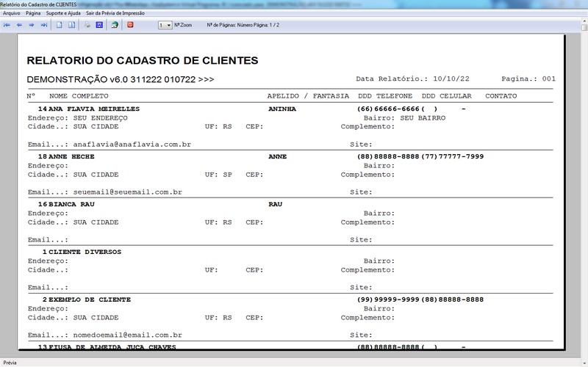Click the DEMONSTRAÇÃO v6.0 subtitle line
Viewport: 588px width, 367px height.
coord(121,79)
